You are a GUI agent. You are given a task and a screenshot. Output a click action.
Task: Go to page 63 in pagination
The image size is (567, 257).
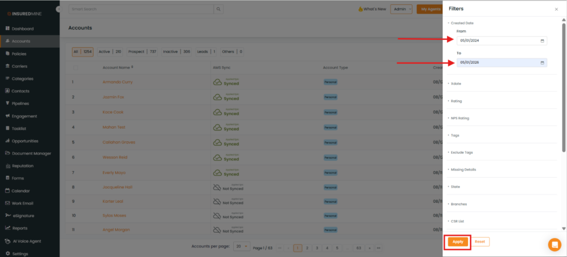(359, 248)
